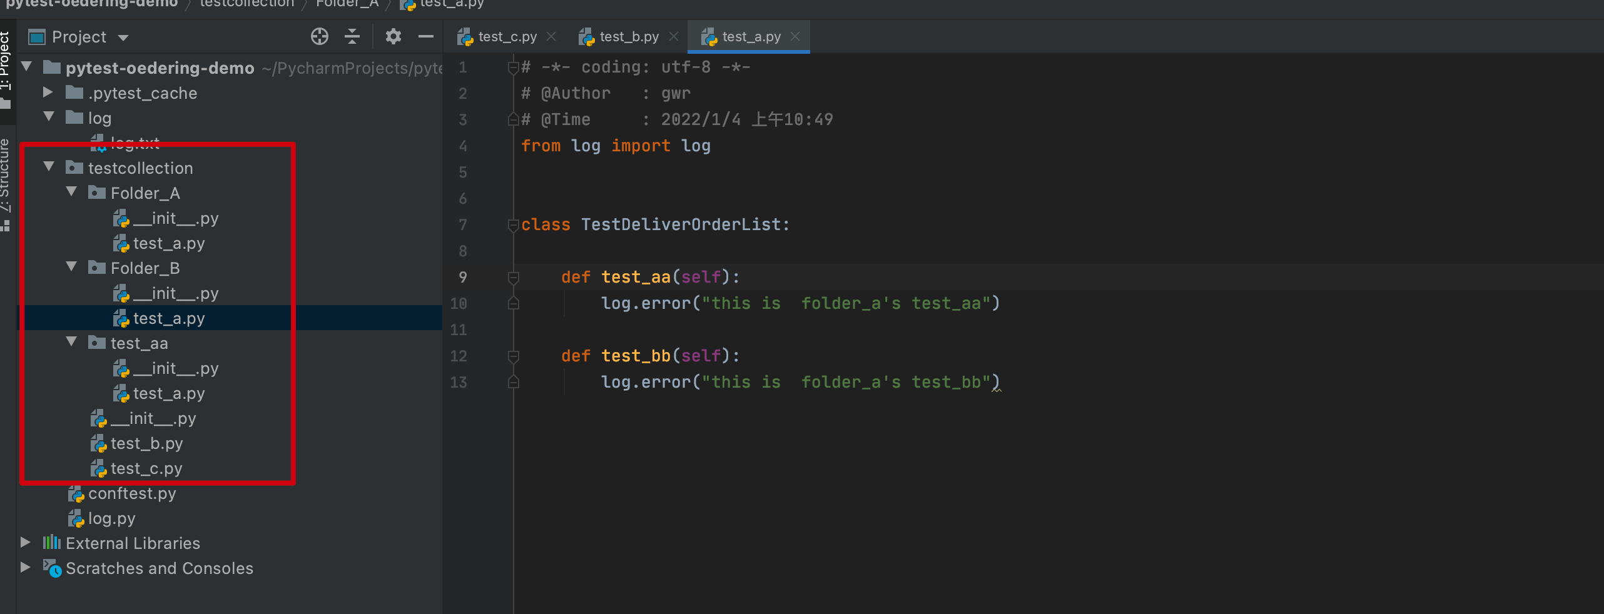
Task: Select .pytest_cache folder label
Action: click(x=142, y=93)
